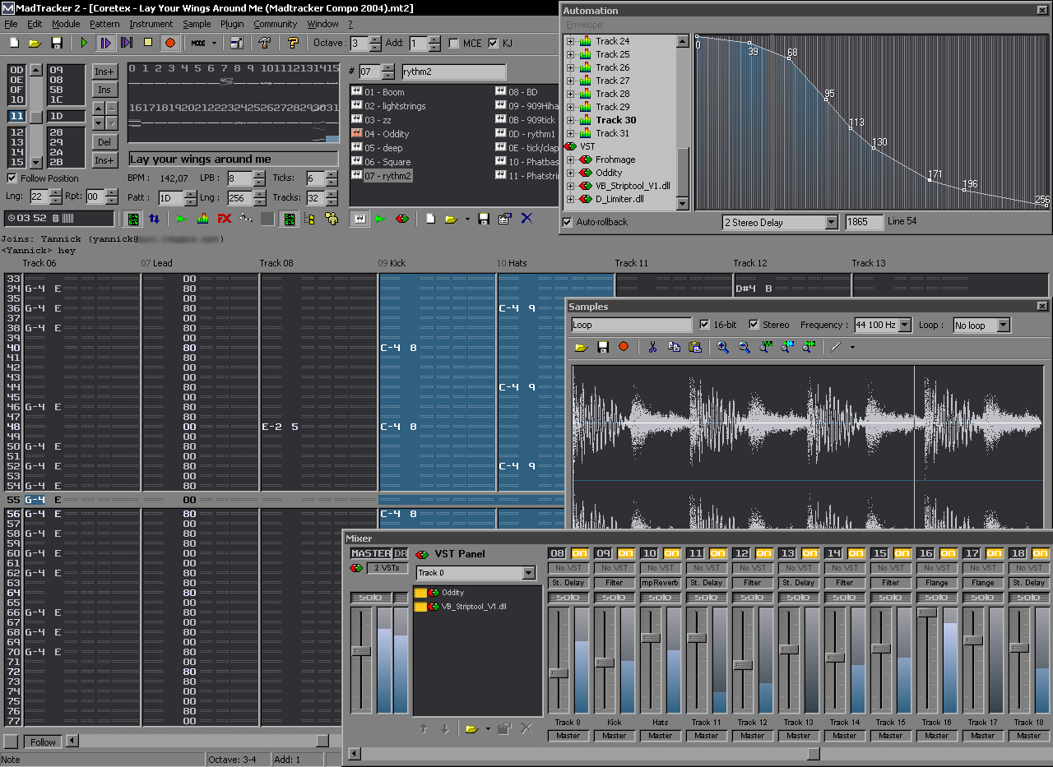
Task: Open the Track 0 dropdown in VST Panel
Action: point(529,573)
